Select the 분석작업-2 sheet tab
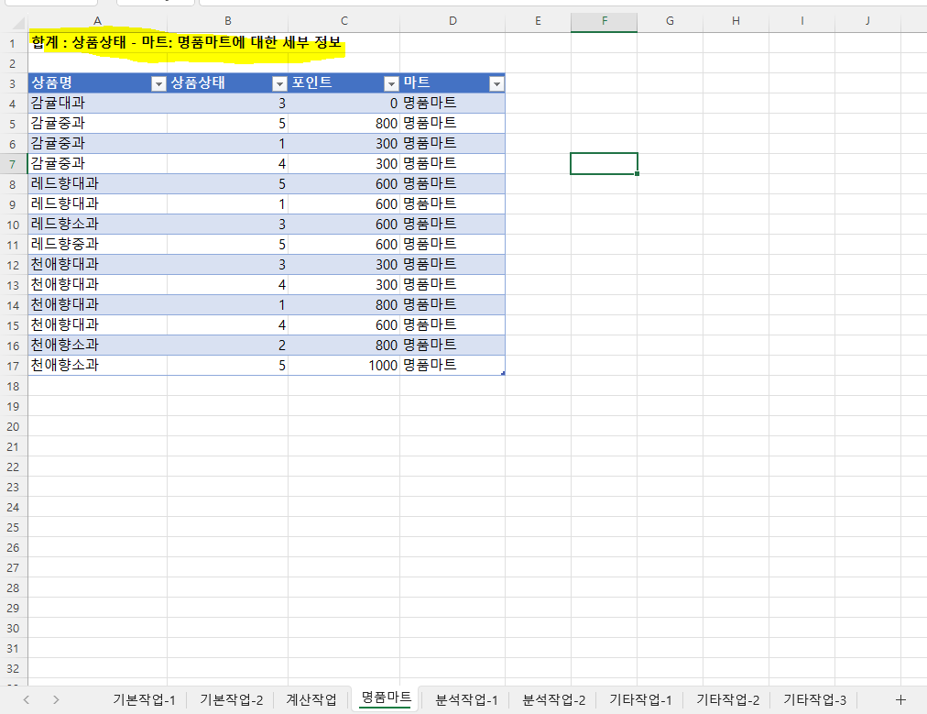This screenshot has height=714, width=927. point(553,699)
